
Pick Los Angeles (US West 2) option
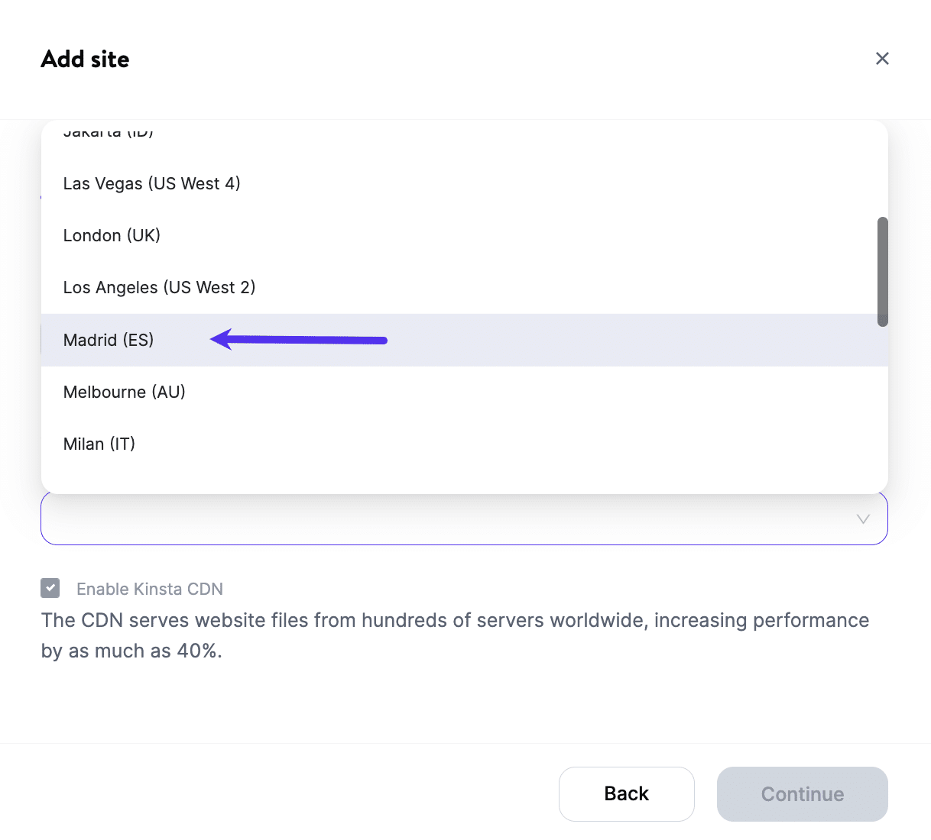click(x=159, y=287)
